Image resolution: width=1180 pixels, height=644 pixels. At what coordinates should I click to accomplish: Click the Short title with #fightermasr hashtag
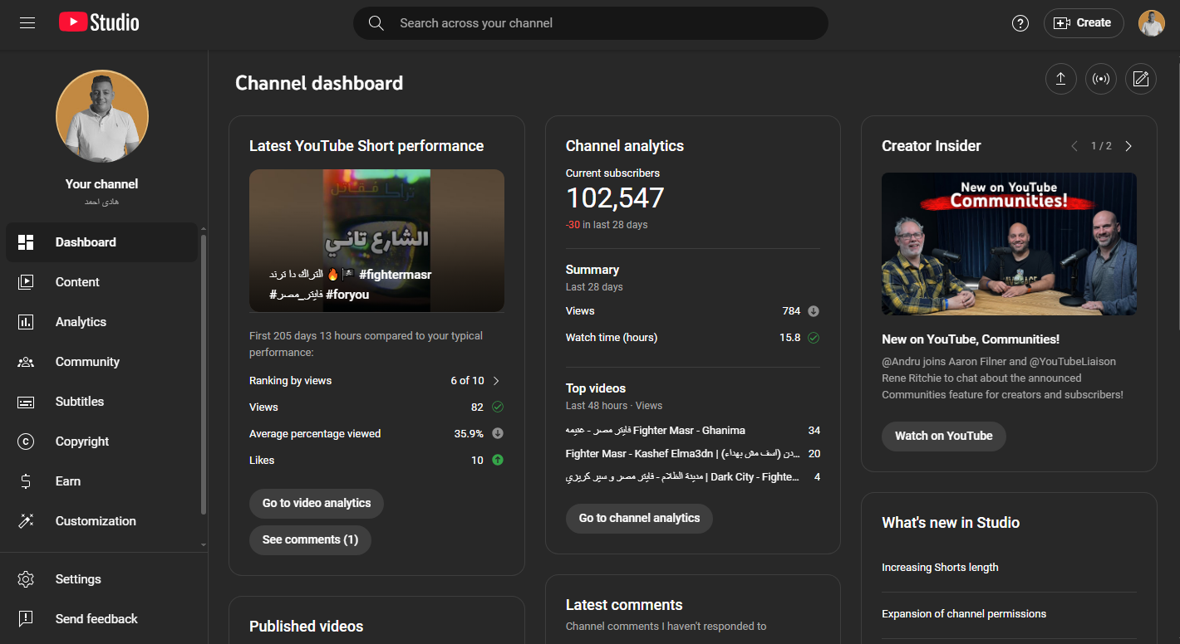(350, 284)
